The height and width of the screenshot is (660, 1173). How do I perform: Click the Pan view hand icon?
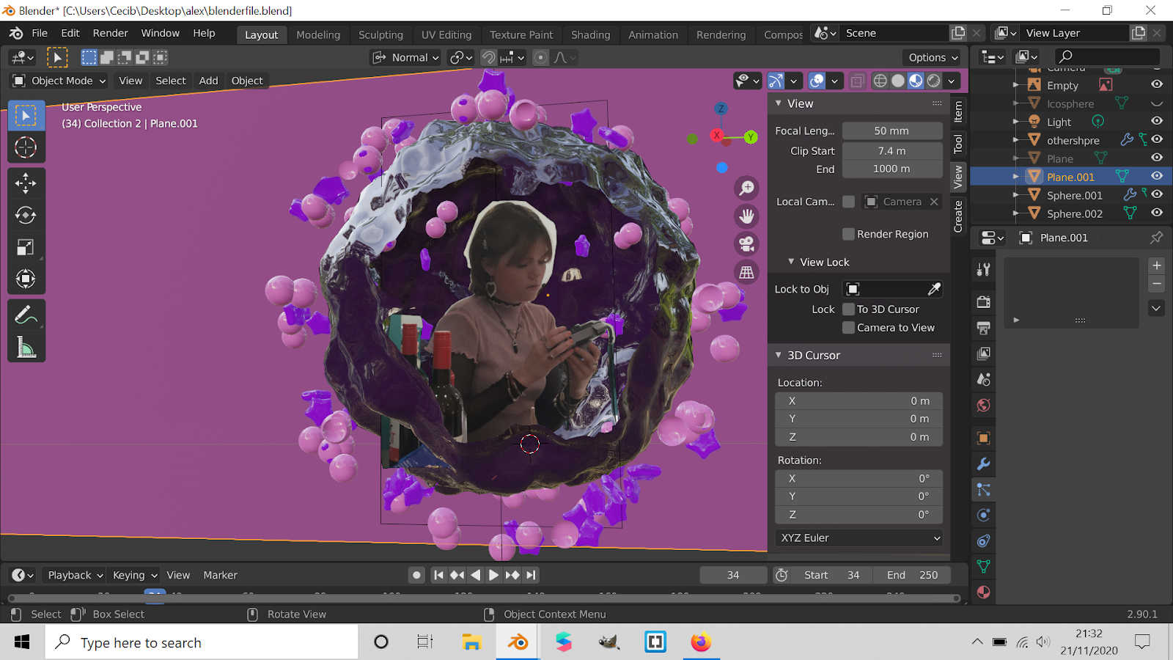click(x=746, y=216)
